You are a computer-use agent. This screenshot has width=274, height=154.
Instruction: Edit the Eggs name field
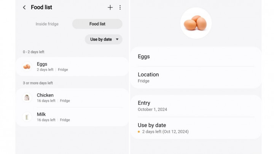point(196,57)
